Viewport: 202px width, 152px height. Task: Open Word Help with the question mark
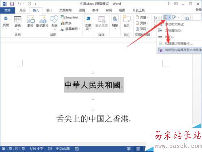[x=168, y=4]
